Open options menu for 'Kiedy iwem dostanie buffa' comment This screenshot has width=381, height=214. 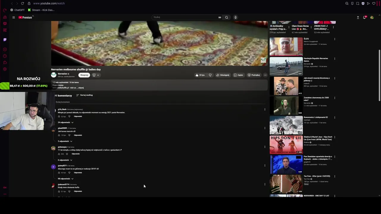pyautogui.click(x=265, y=184)
